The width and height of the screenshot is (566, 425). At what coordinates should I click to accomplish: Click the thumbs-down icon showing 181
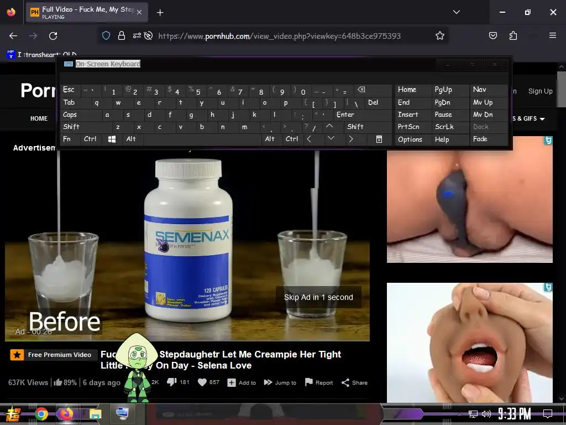[x=171, y=382]
